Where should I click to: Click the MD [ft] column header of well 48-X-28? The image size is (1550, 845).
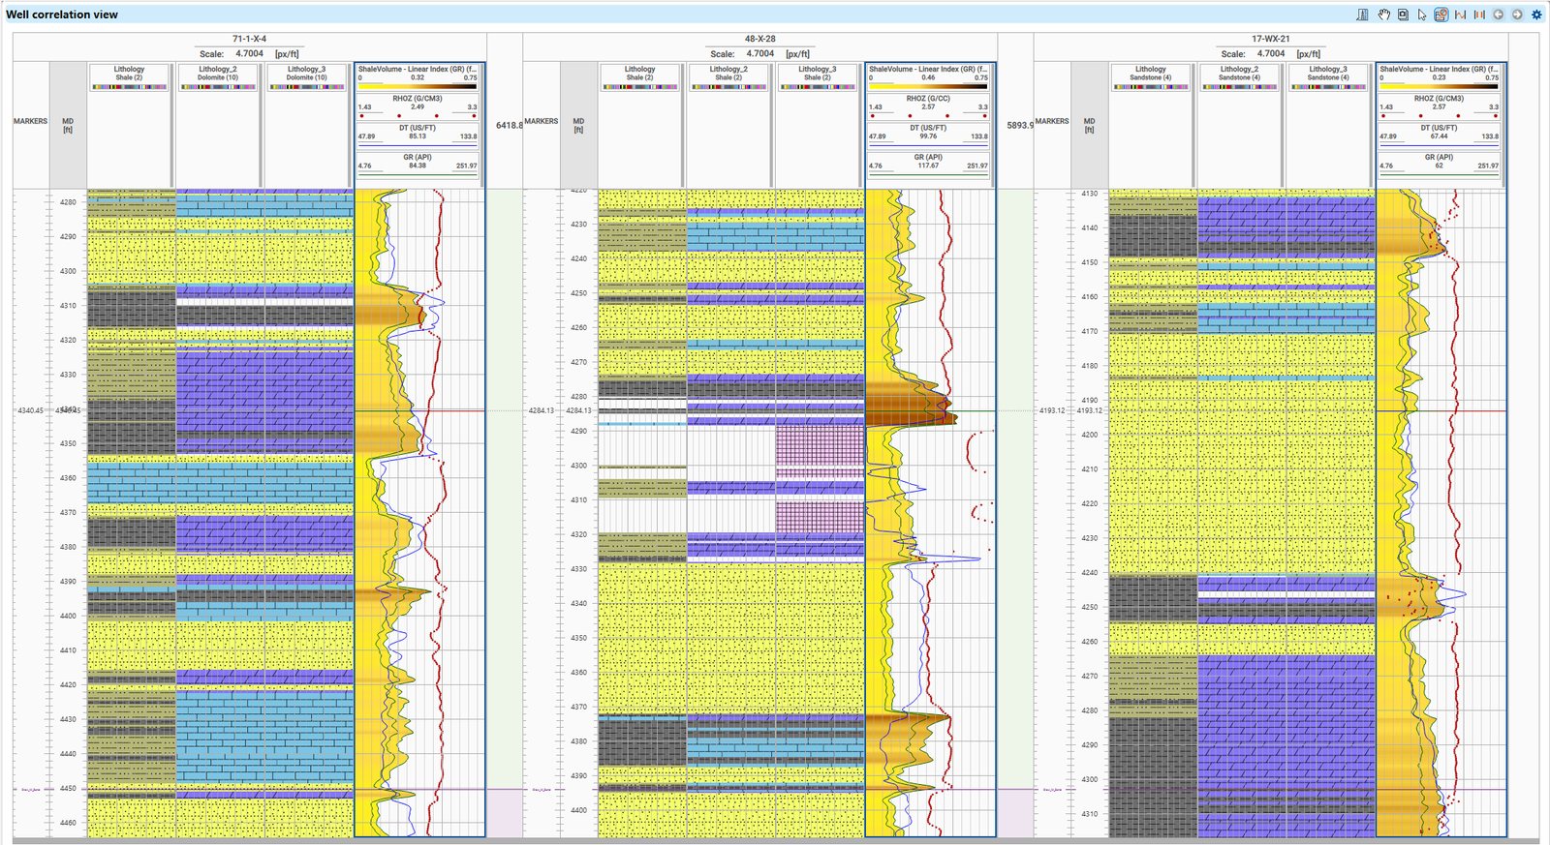(x=578, y=126)
